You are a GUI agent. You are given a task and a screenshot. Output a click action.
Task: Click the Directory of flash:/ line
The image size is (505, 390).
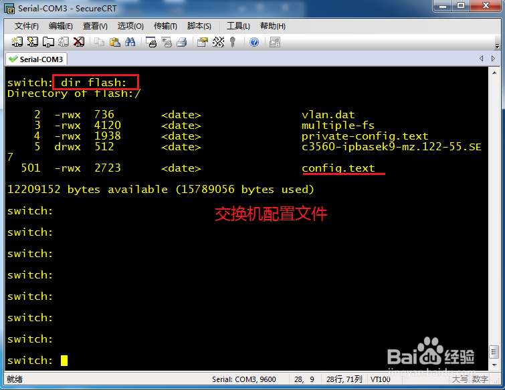[74, 93]
